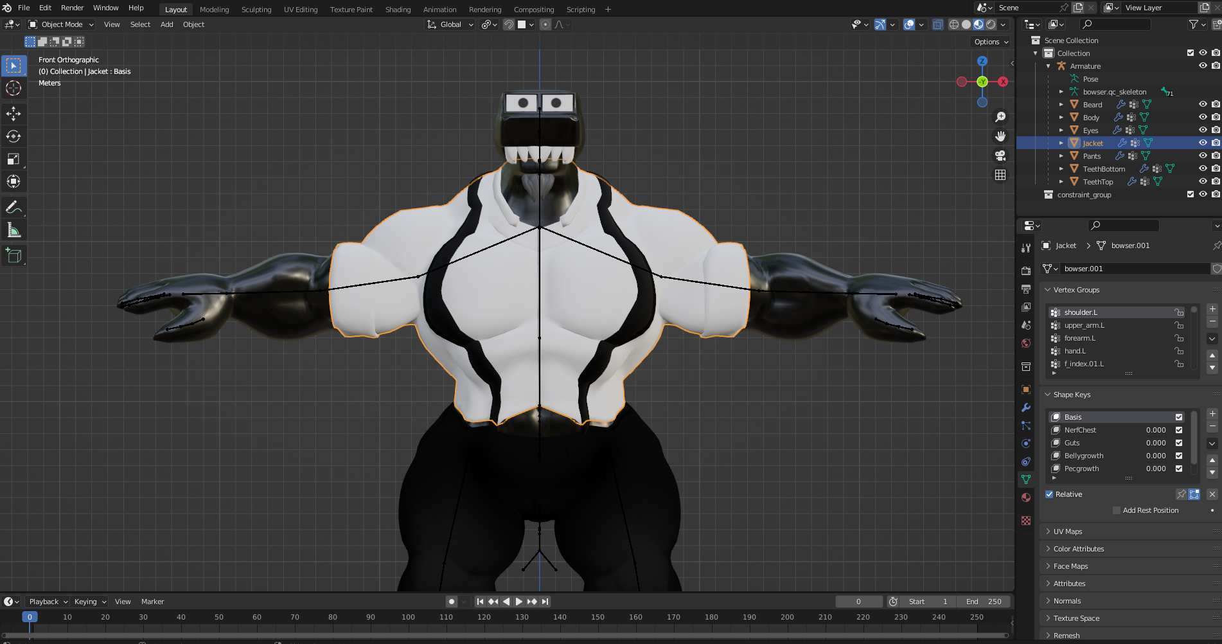
Task: Play the animation forward
Action: coord(519,602)
